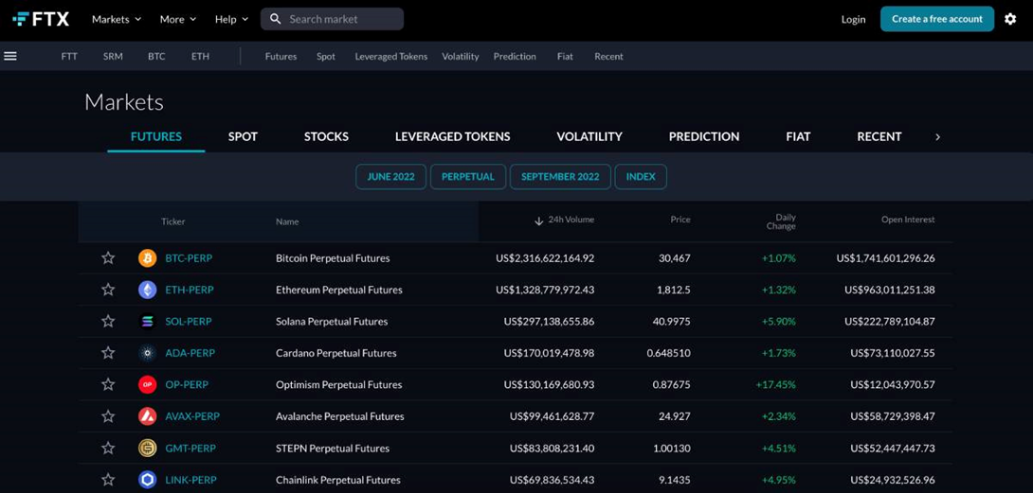This screenshot has height=493, width=1033.
Task: Click into the Search market field
Action: (332, 19)
